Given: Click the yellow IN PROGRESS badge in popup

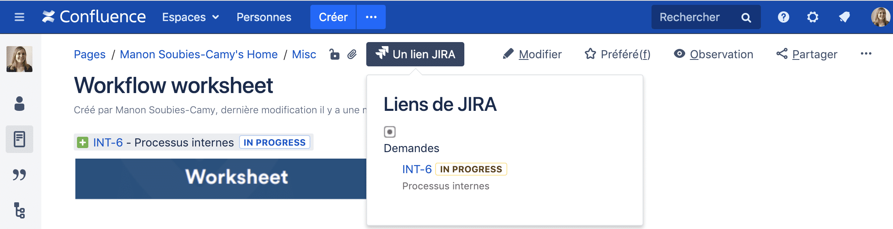Looking at the screenshot, I should (471, 169).
